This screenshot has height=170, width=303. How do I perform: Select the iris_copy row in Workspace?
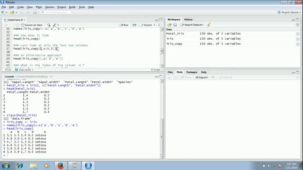[233, 44]
